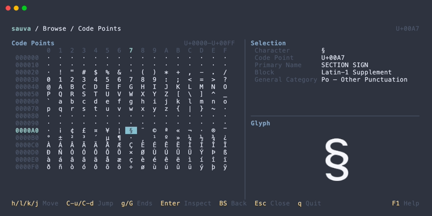Select the { left brace cell
This screenshot has height=216, width=432.
[x=178, y=109]
